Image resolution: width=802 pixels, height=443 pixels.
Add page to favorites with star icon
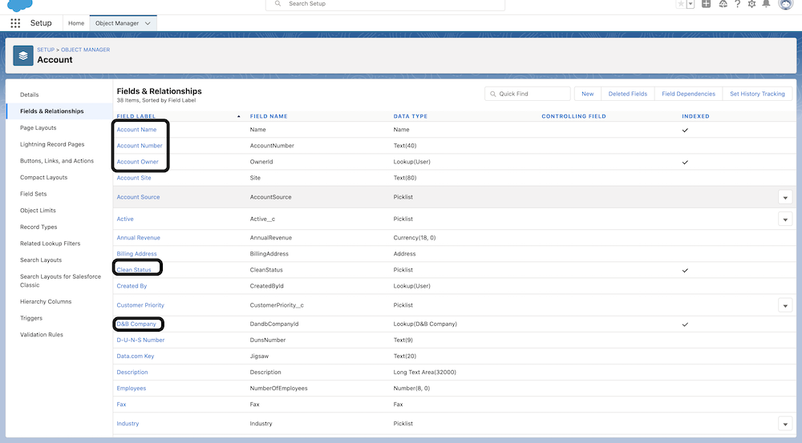tap(681, 4)
